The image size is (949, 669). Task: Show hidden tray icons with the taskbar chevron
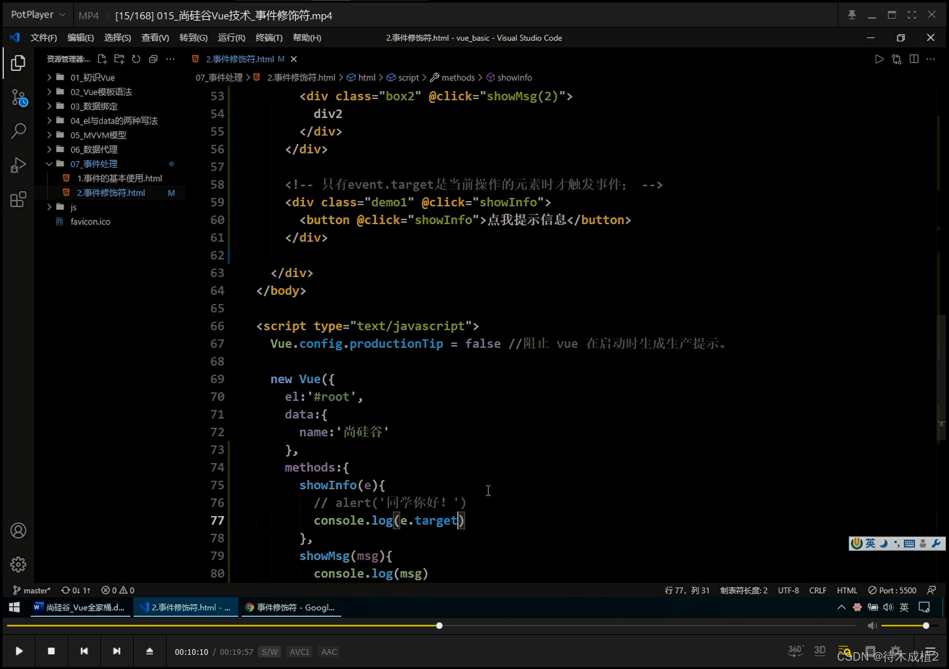click(x=841, y=607)
